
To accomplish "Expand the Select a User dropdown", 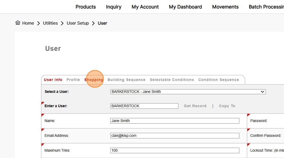I will tap(188, 92).
